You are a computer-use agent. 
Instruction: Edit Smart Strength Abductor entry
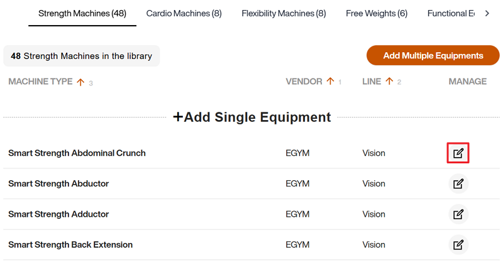[458, 183]
